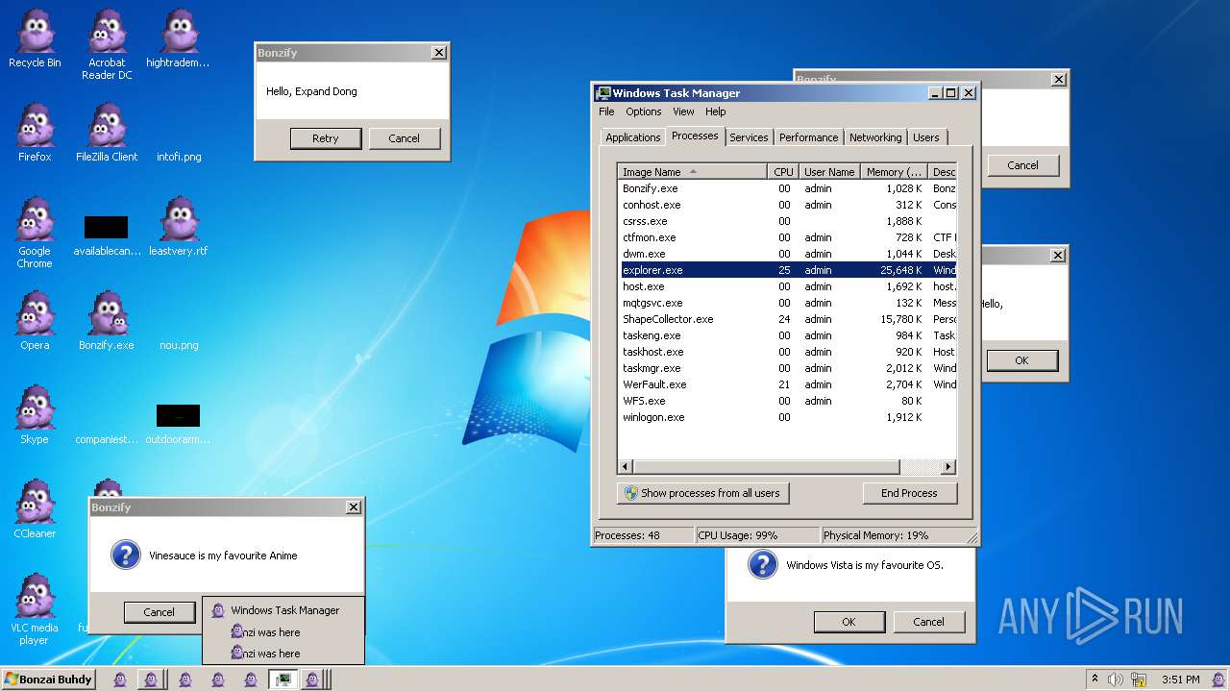Click the process list left scroll arrow
The width and height of the screenshot is (1230, 692).
[x=626, y=467]
